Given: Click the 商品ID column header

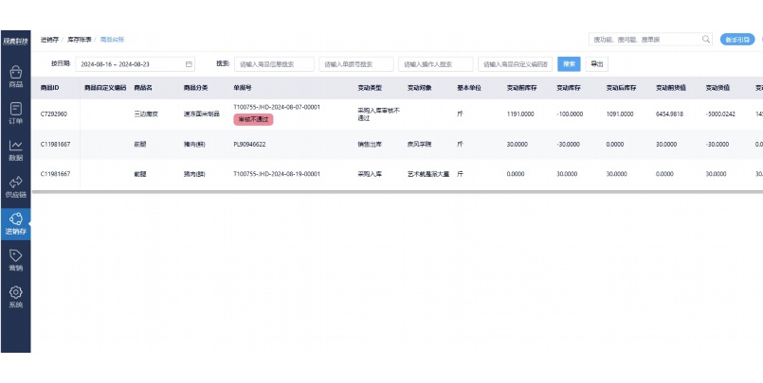Looking at the screenshot, I should (49, 88).
